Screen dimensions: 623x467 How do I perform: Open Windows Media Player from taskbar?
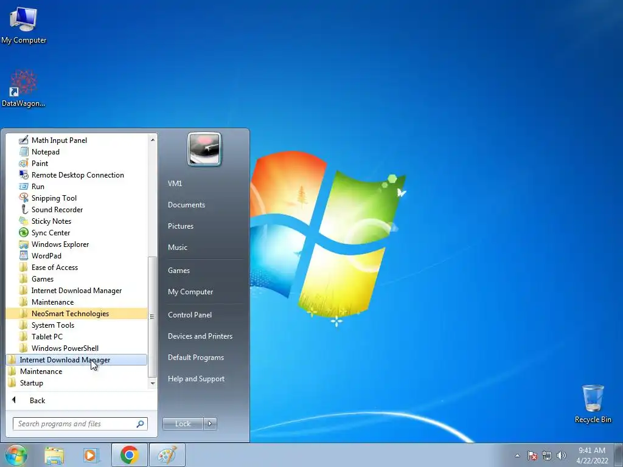91,455
